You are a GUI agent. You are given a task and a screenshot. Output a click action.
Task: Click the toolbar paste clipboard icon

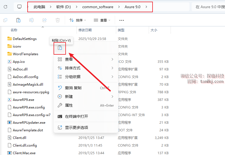click(18, 20)
